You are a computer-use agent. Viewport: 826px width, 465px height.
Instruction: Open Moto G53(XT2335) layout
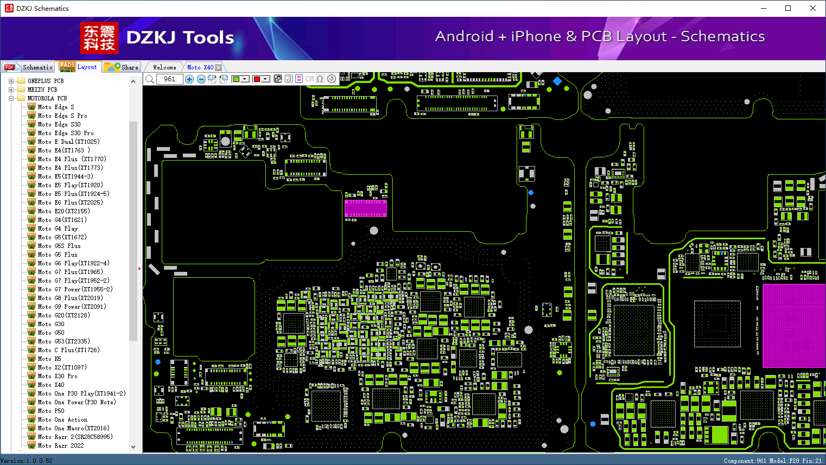click(64, 341)
